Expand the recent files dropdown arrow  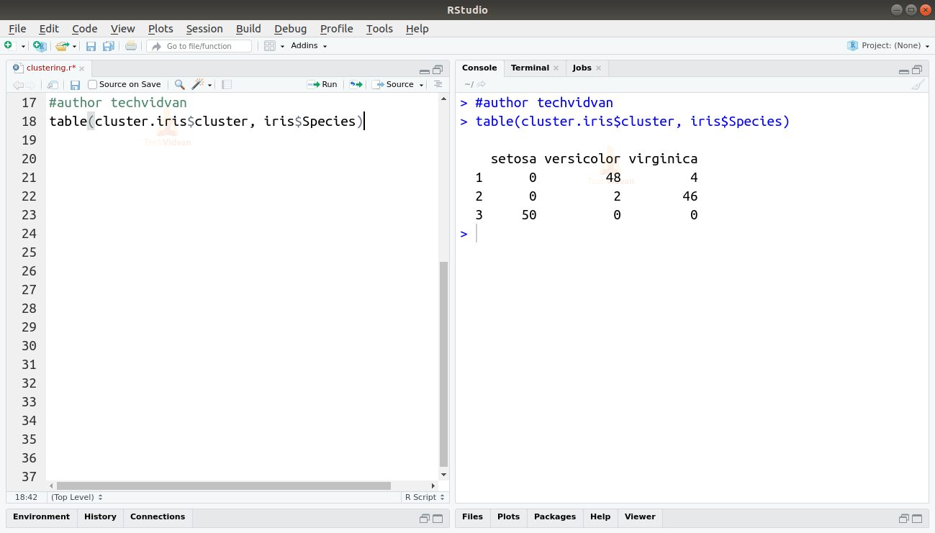pos(74,46)
